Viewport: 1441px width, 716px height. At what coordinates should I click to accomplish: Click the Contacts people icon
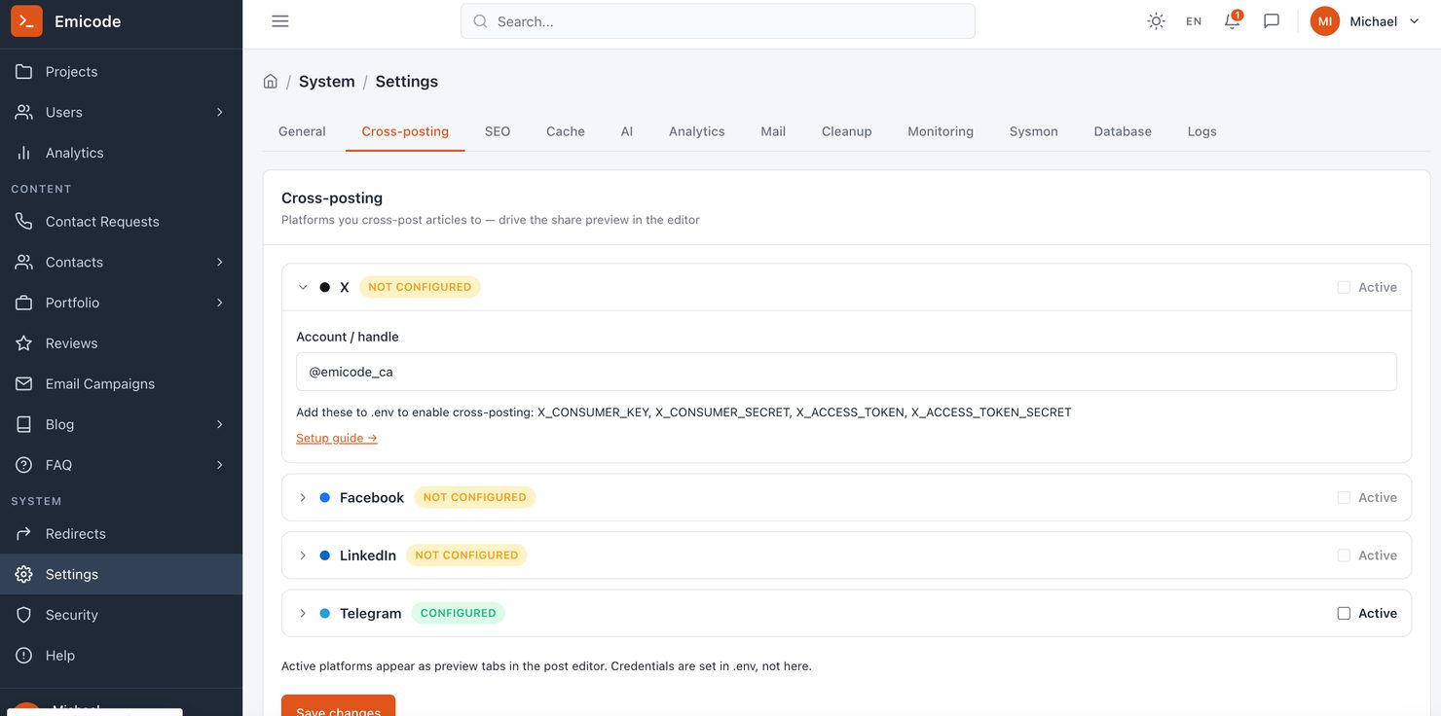coord(24,262)
